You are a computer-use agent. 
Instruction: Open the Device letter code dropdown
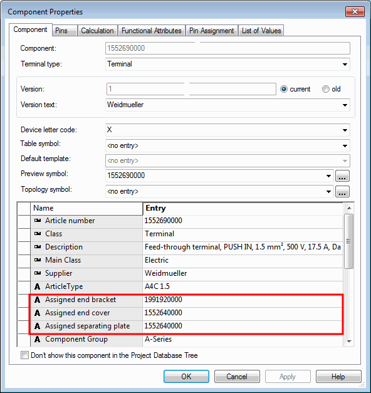345,130
